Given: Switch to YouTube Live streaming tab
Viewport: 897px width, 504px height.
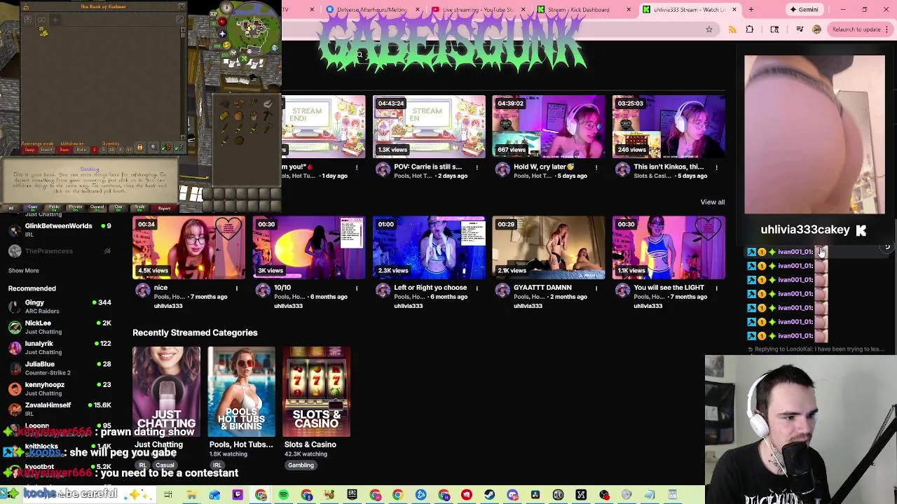Looking at the screenshot, I should 478,10.
